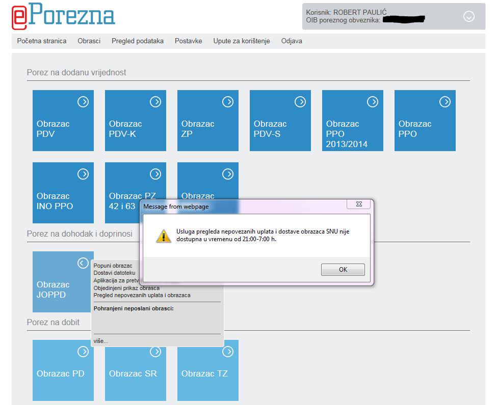498x405 pixels.
Task: Click the arrow icon on Obrazac PDV-K tile
Action: pos(155,102)
